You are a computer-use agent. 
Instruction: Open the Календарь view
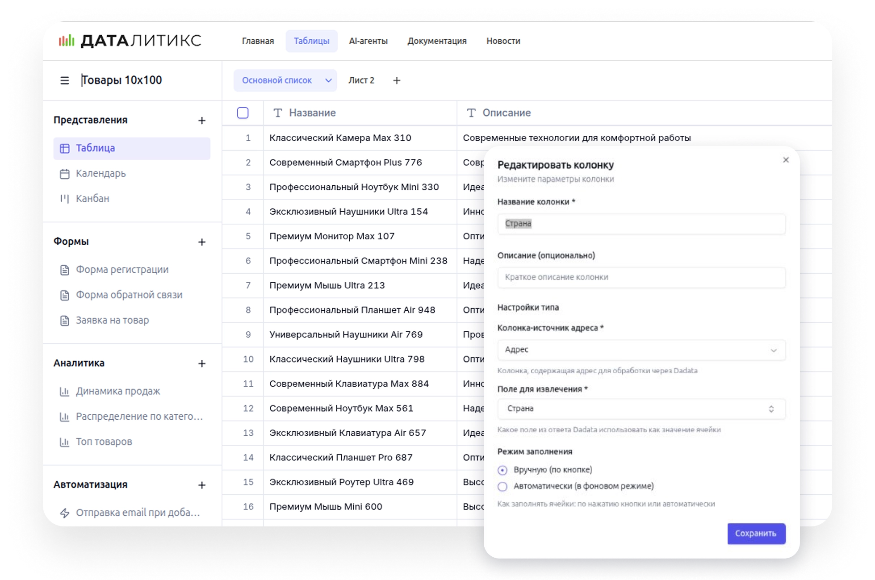100,173
